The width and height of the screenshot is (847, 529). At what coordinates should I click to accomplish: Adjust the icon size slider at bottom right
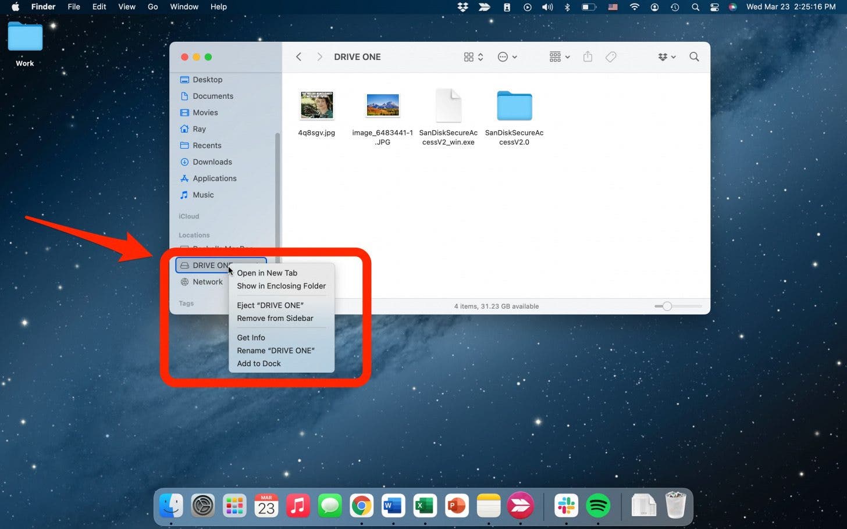coord(667,306)
